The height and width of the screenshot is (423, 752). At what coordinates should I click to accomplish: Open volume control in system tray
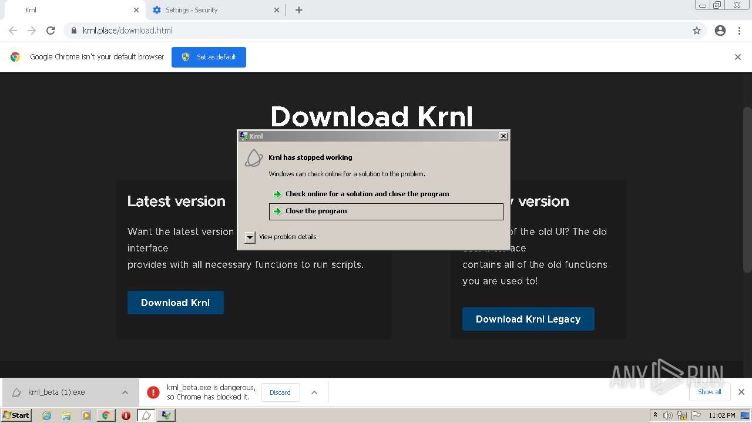(668, 415)
